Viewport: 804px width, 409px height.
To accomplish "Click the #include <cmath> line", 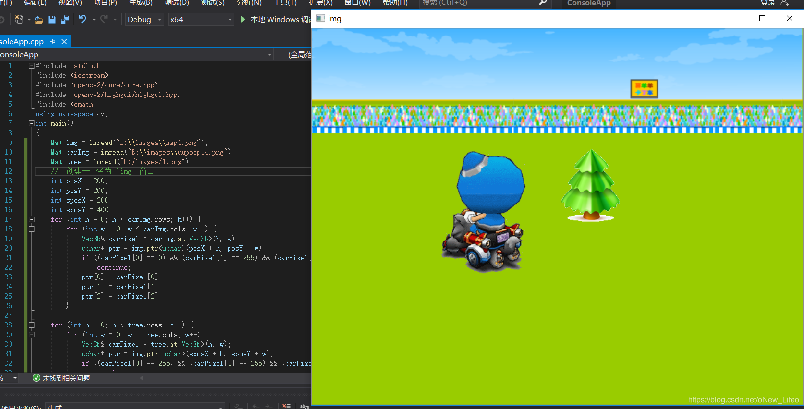I will [x=66, y=104].
